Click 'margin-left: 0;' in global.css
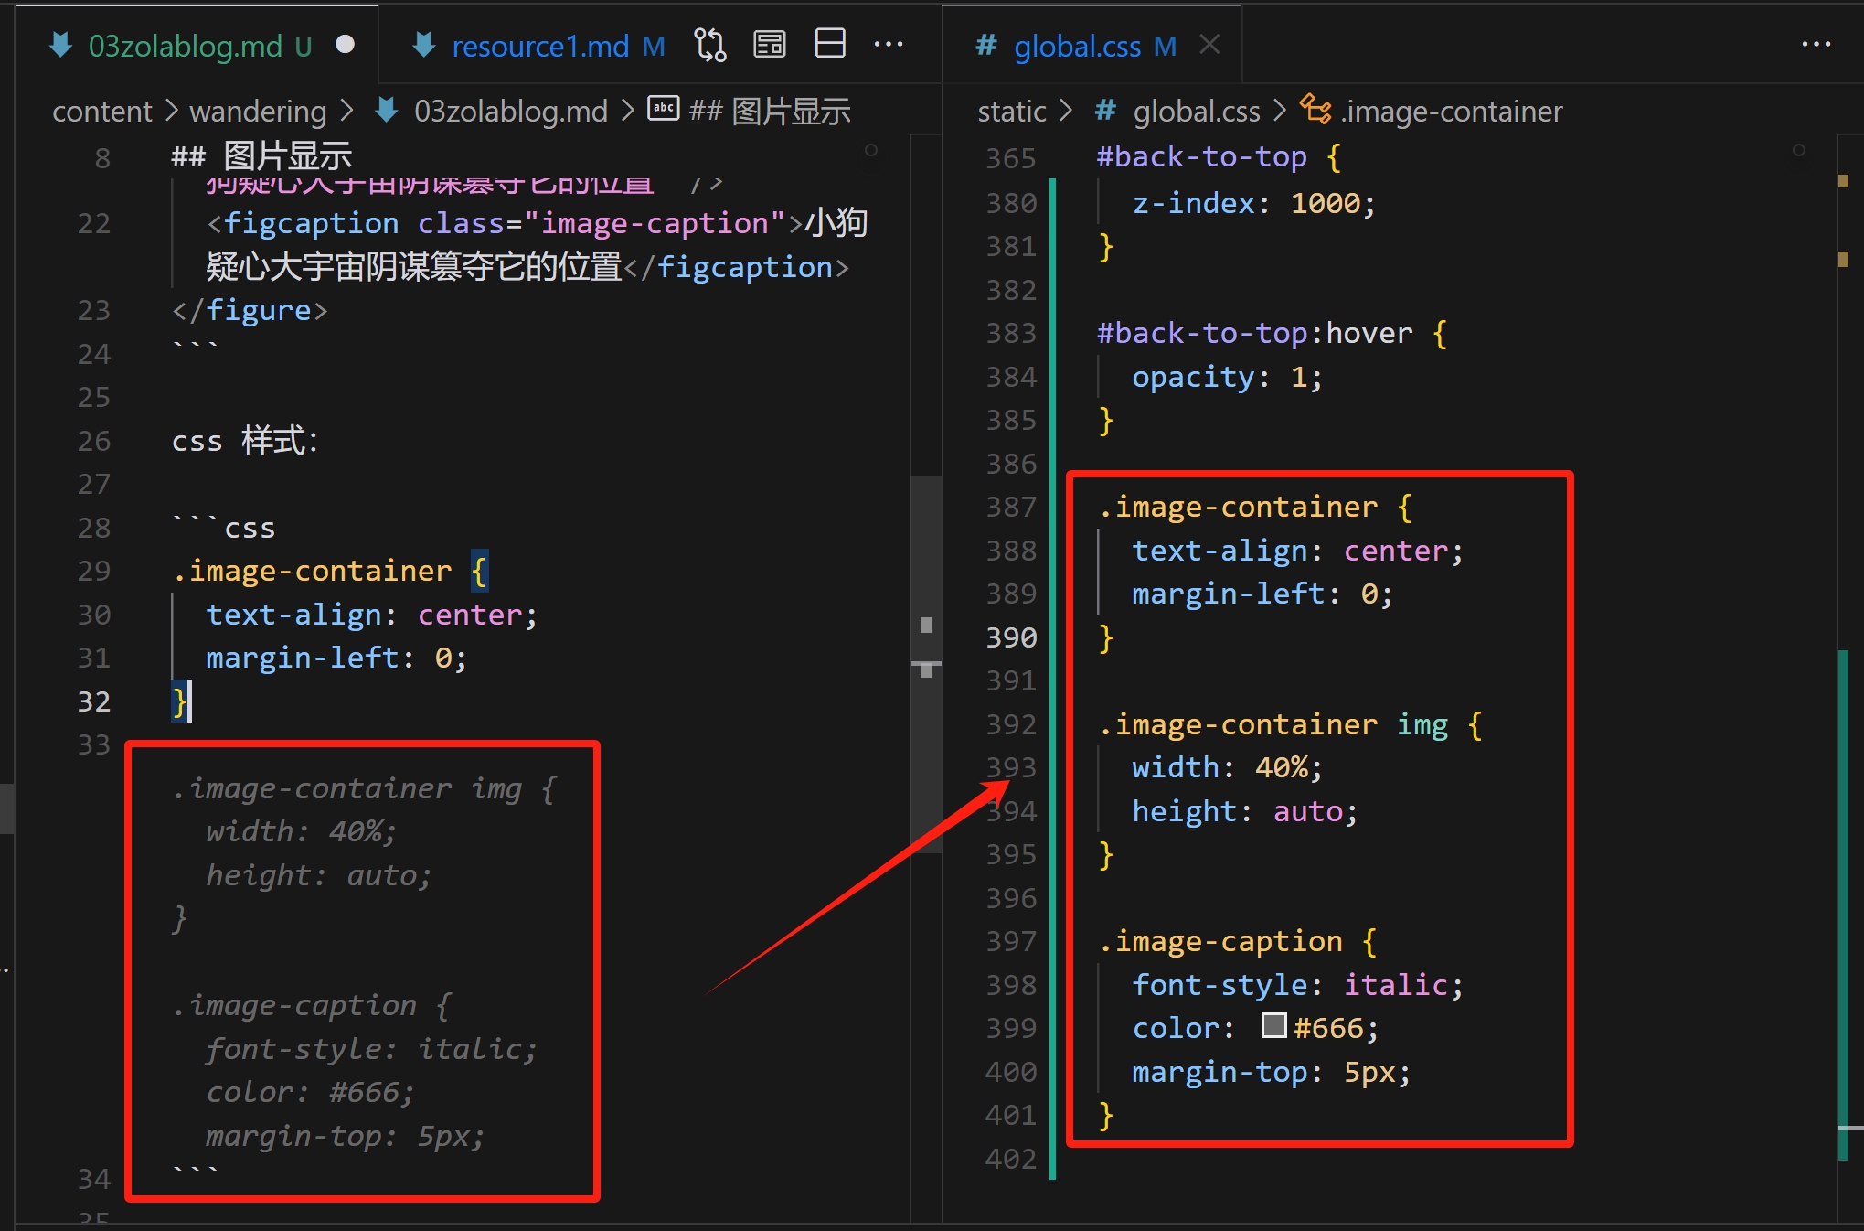The width and height of the screenshot is (1864, 1231). [x=1262, y=594]
